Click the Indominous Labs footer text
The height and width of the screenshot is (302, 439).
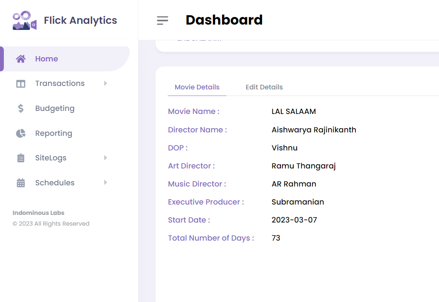pyautogui.click(x=38, y=213)
